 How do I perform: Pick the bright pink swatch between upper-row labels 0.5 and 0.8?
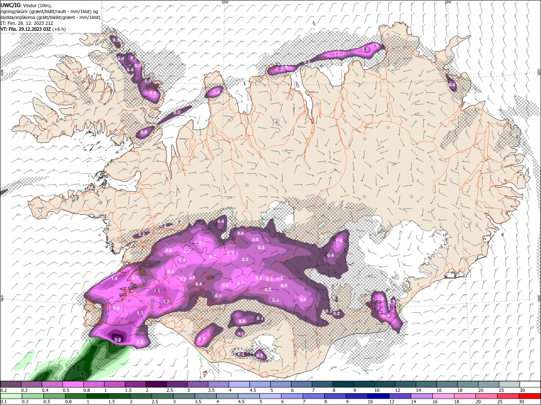[x=73, y=384]
